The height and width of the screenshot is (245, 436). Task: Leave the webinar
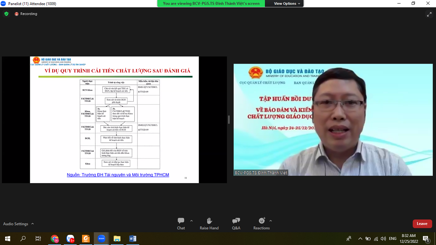pos(422,224)
